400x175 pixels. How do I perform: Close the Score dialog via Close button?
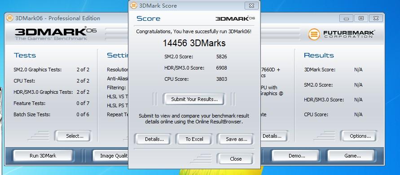[x=235, y=159]
